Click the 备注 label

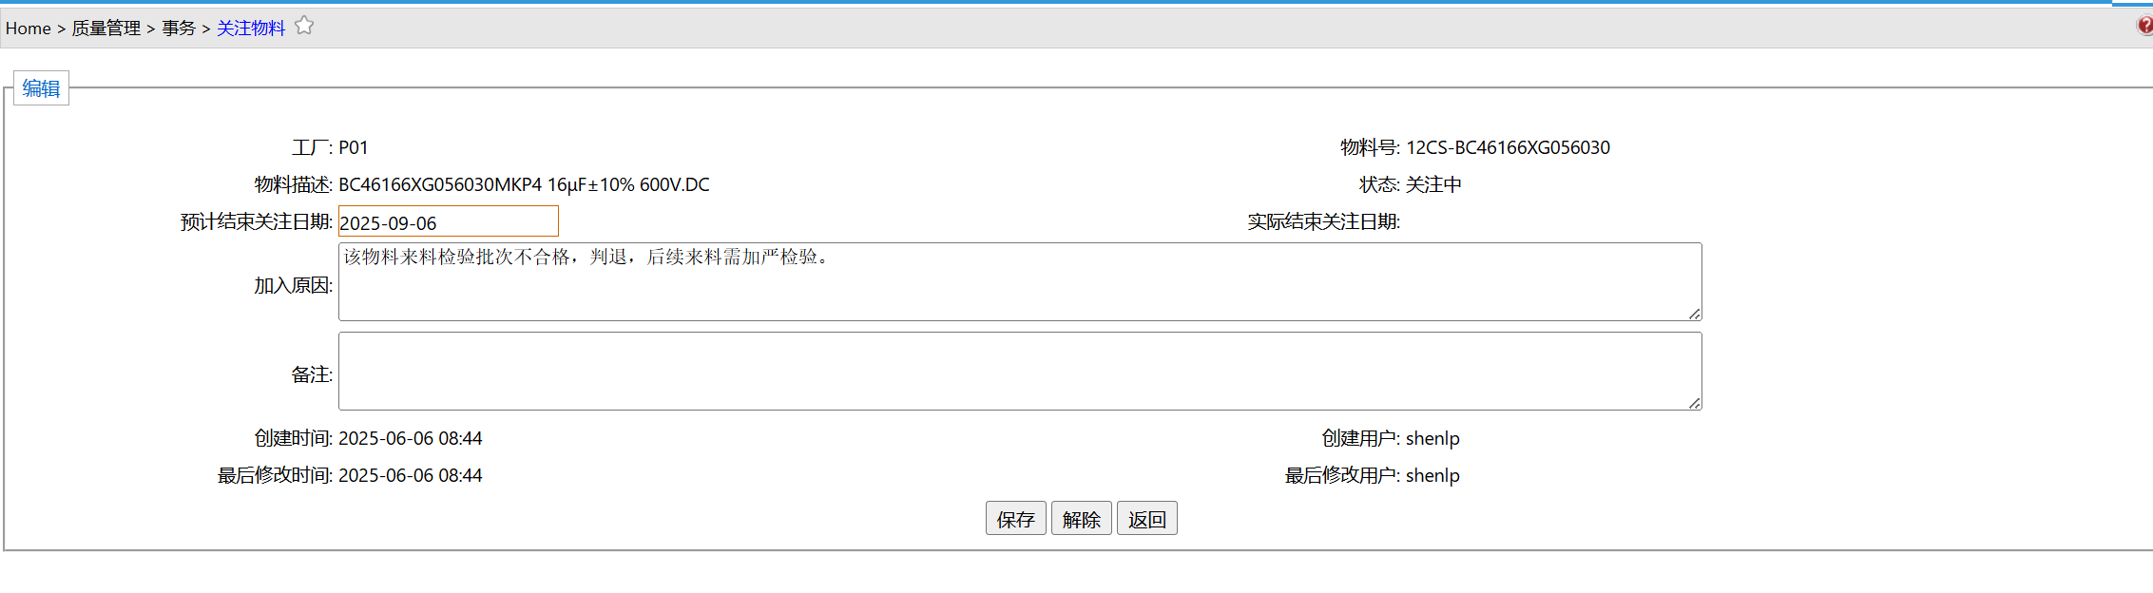click(x=312, y=374)
